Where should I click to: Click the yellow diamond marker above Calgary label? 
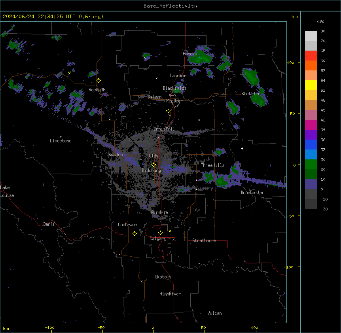160,233
